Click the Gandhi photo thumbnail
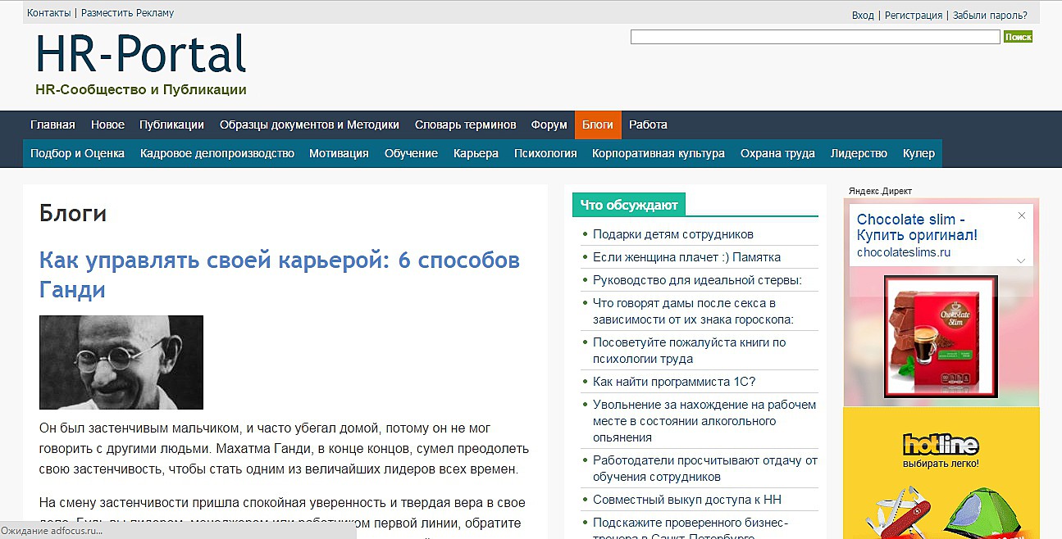Image resolution: width=1062 pixels, height=539 pixels. pos(121,362)
